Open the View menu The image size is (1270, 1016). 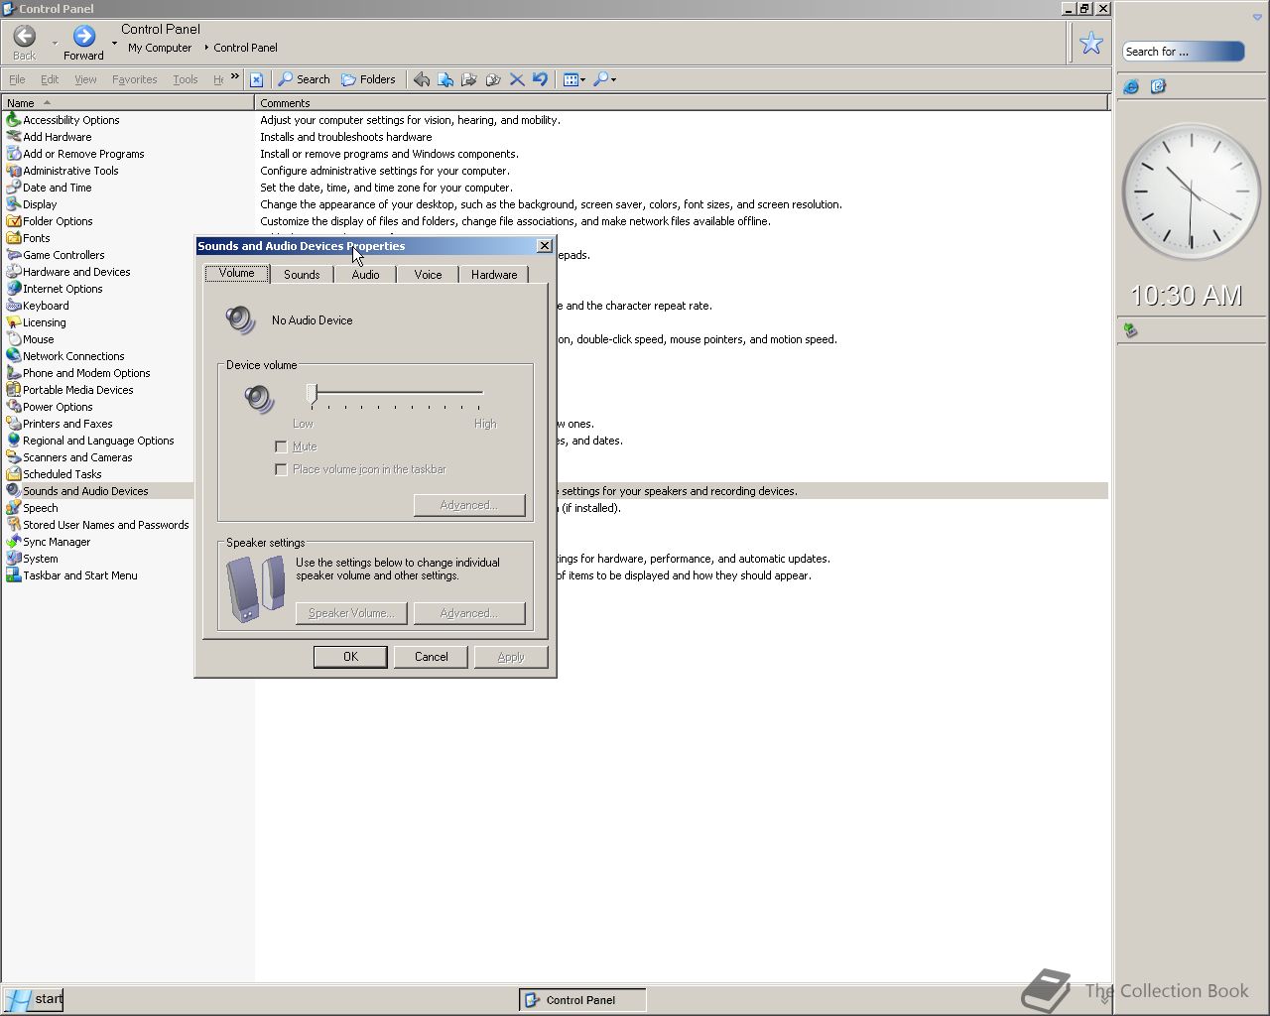85,79
